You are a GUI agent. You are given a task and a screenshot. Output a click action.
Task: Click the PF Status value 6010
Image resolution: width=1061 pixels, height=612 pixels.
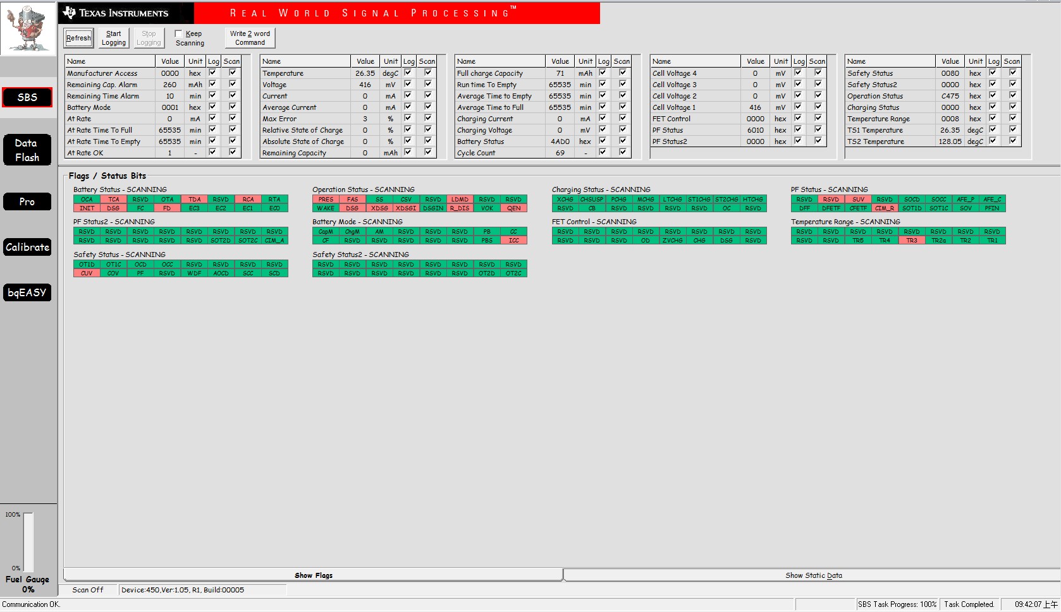[755, 130]
